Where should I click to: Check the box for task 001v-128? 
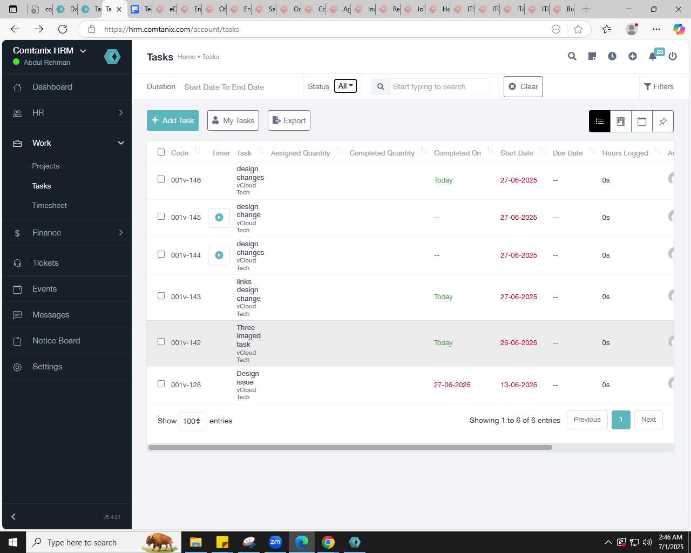(161, 384)
